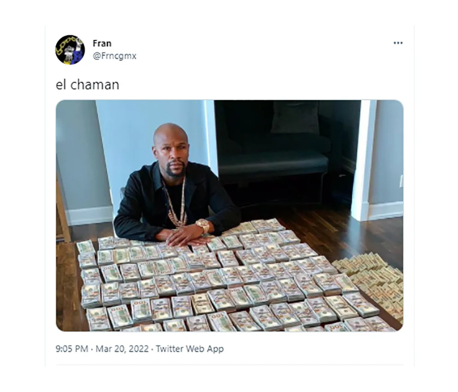Click the "el chaman" tweet text
The image size is (458, 392).
pos(87,84)
